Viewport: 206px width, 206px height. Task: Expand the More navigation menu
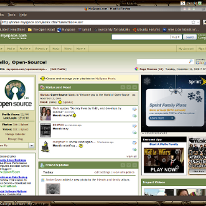[81, 49]
